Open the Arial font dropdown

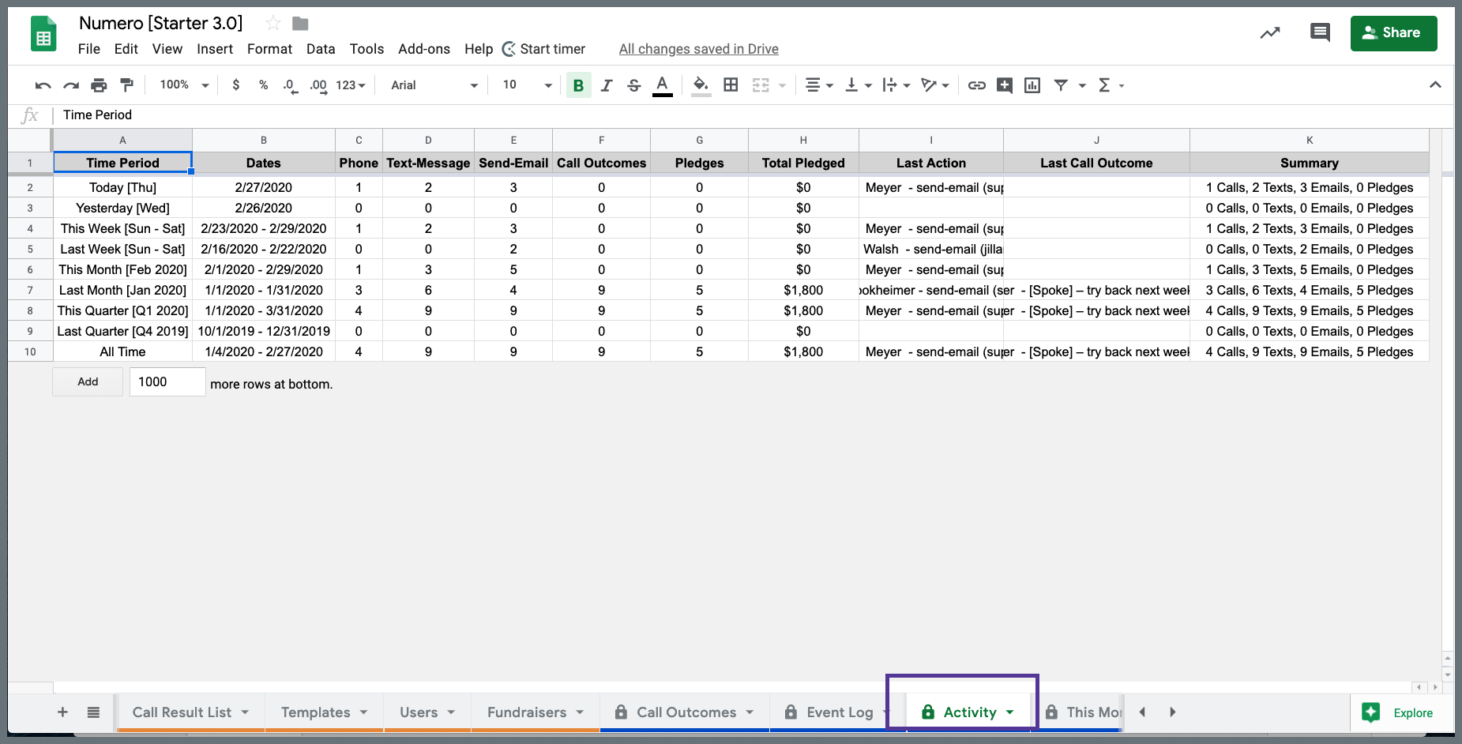434,85
